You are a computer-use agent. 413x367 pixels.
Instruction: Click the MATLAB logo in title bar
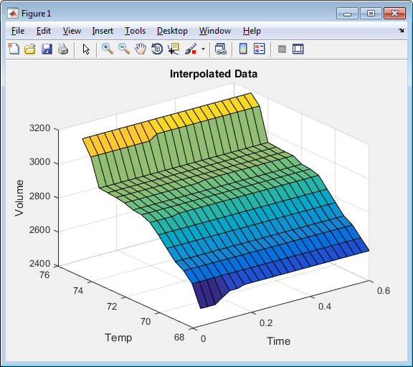[13, 13]
